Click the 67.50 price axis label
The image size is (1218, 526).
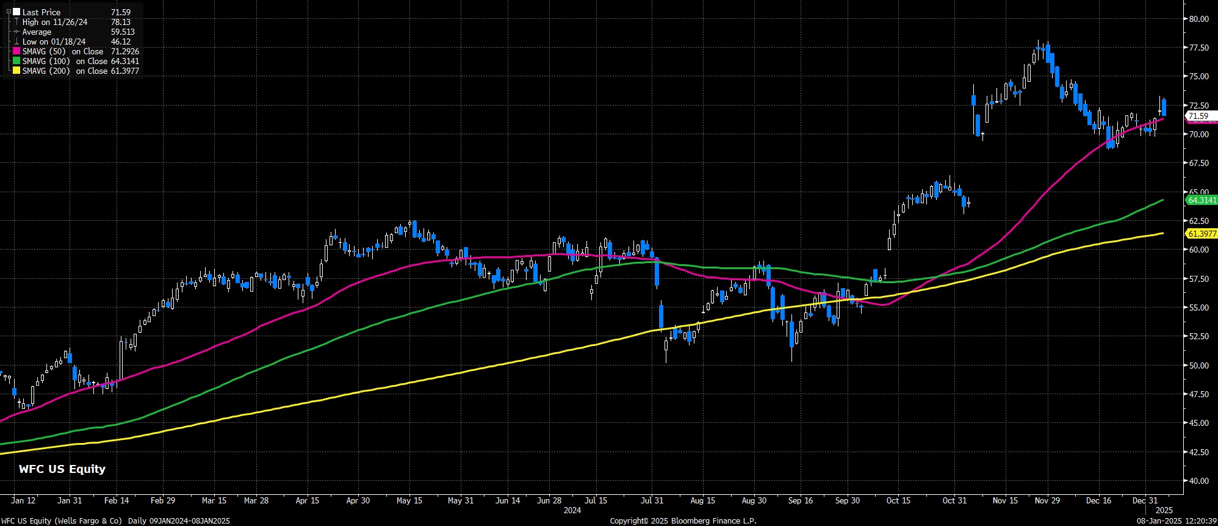tap(1198, 163)
